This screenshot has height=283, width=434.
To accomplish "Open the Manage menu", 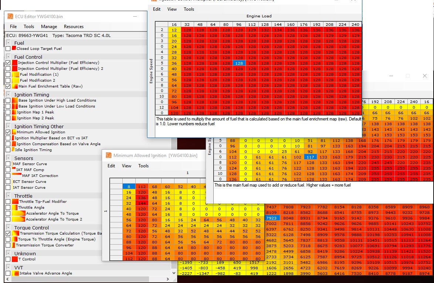I will click(49, 27).
